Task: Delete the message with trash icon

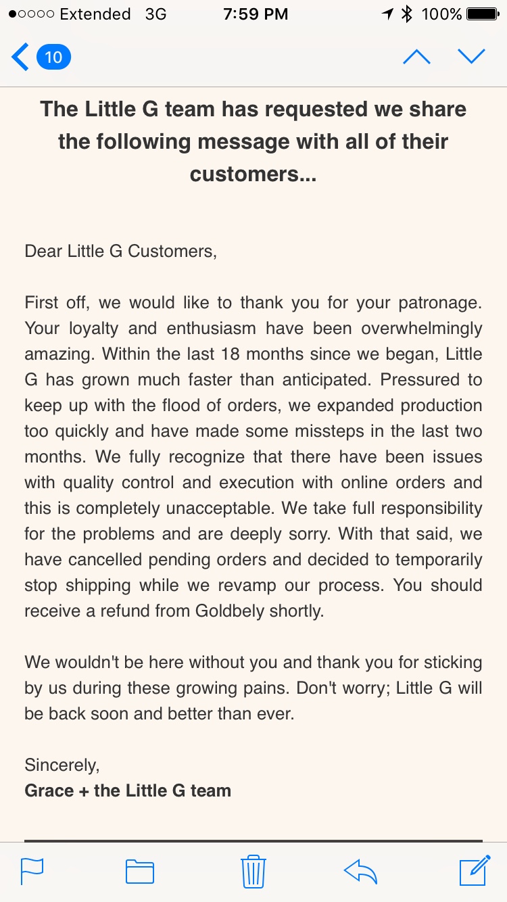Action: (x=254, y=871)
